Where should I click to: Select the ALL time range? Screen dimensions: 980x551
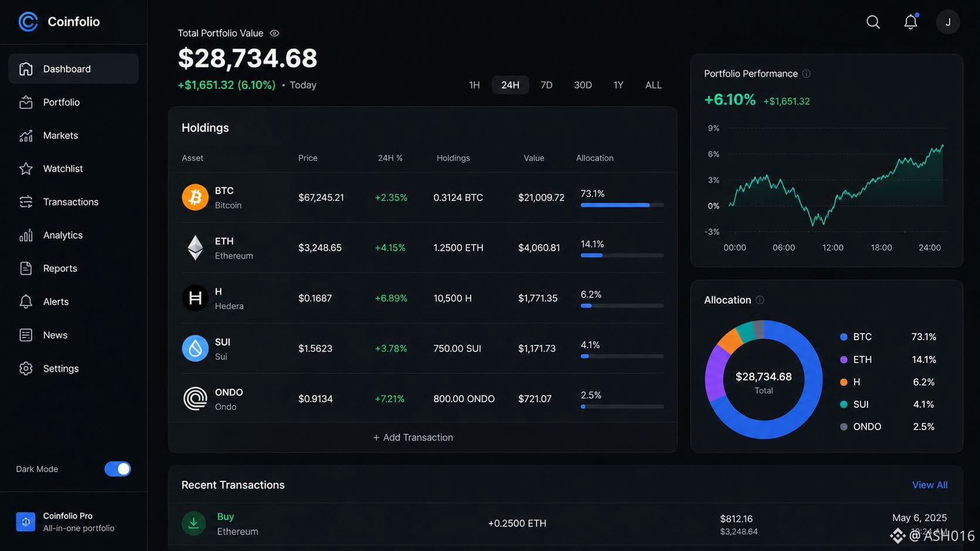(x=654, y=85)
